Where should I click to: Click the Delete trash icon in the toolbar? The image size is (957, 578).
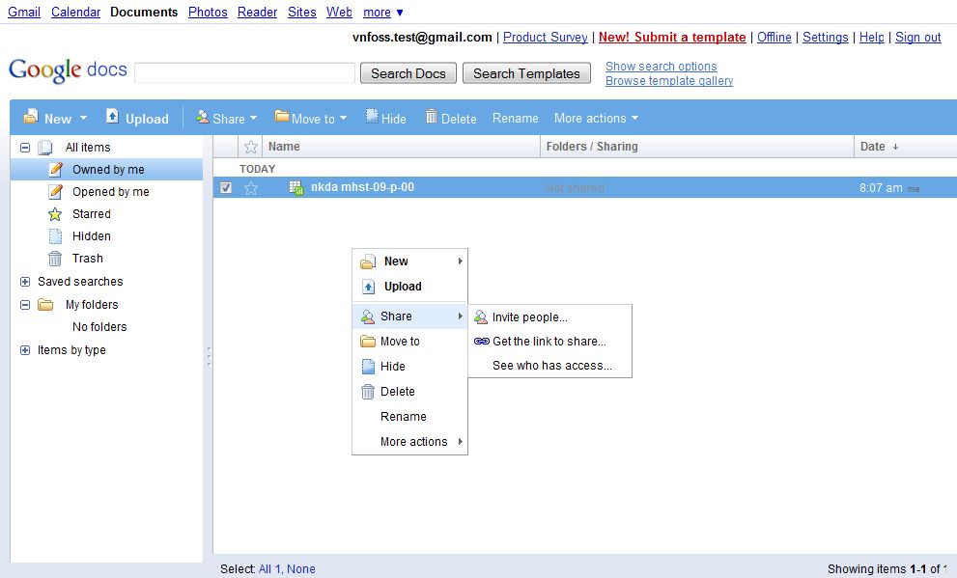pos(431,117)
